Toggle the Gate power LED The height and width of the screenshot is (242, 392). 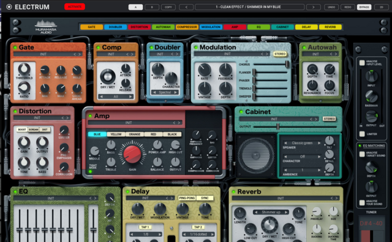click(15, 48)
